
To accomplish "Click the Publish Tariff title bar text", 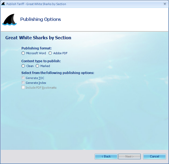I will coord(36,4).
